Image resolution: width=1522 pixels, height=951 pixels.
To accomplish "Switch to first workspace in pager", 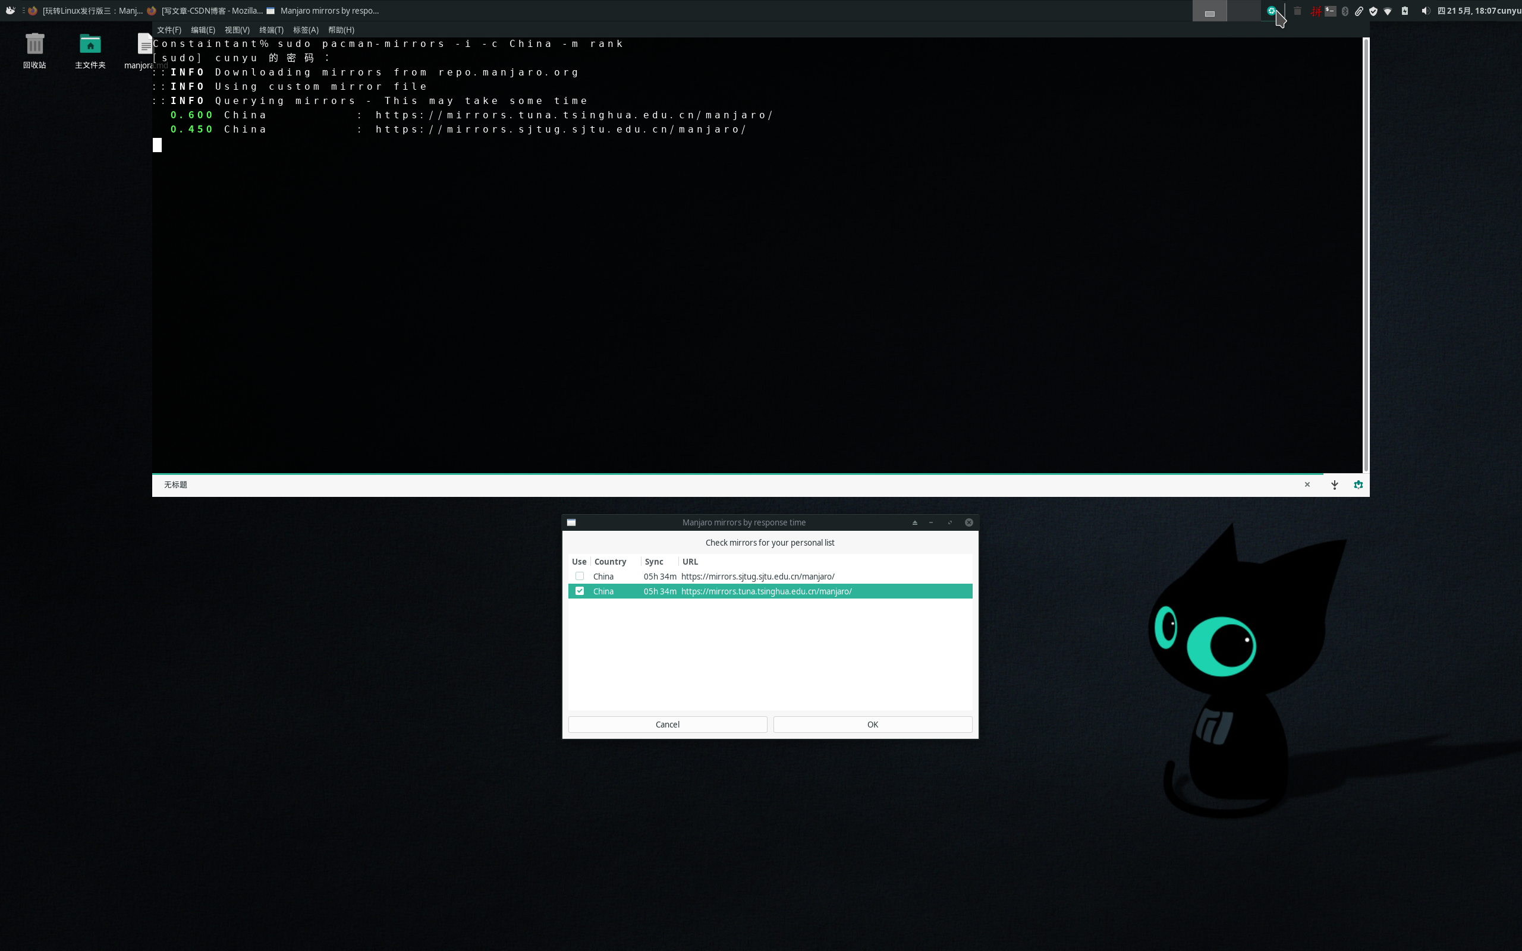I will (x=1209, y=11).
